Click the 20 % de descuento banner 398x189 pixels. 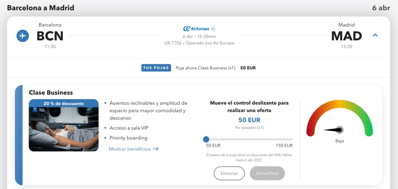click(64, 104)
